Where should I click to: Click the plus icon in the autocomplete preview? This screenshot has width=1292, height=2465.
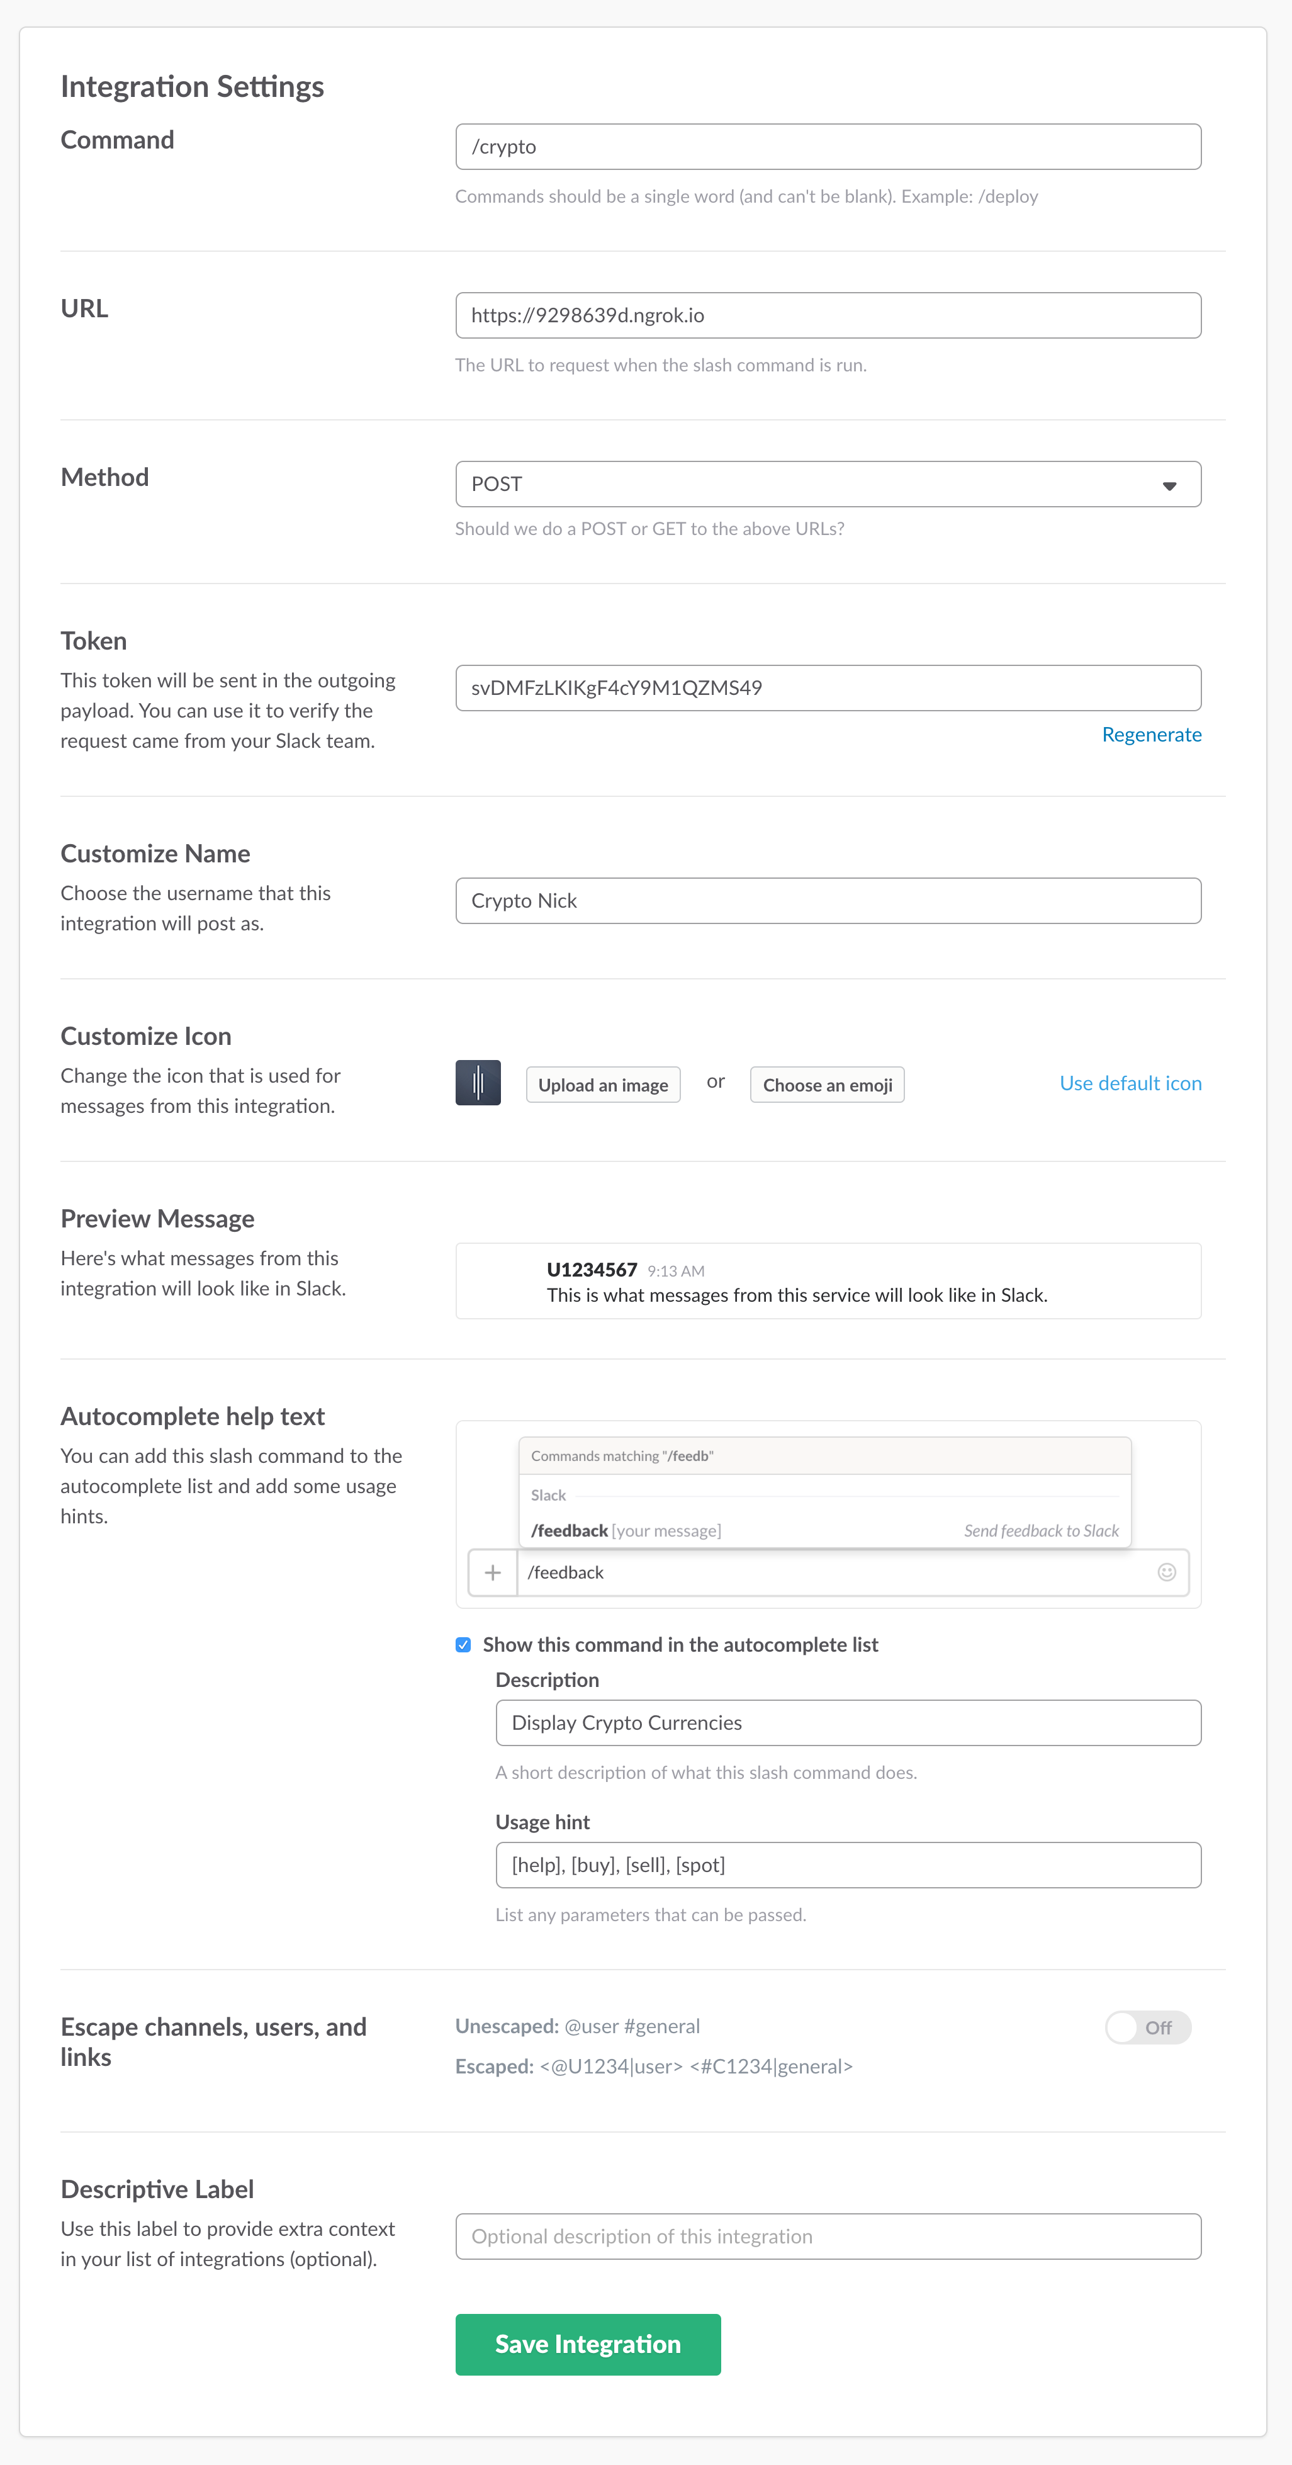point(493,1572)
